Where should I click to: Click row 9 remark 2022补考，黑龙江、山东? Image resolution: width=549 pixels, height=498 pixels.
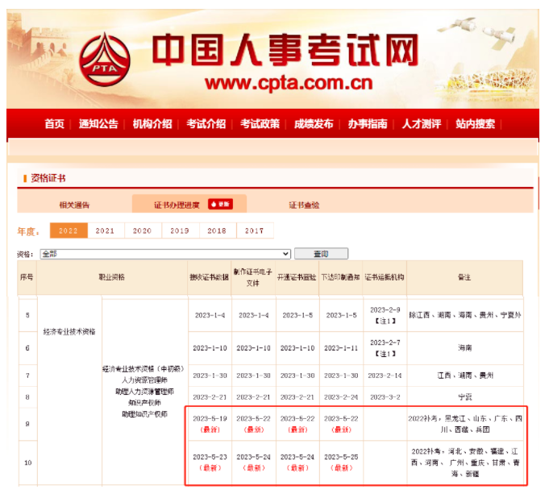[x=465, y=424]
